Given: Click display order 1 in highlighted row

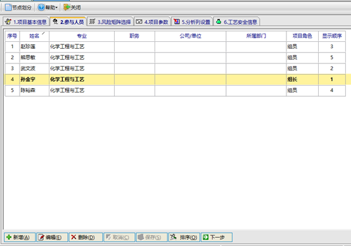Looking at the screenshot, I should click(x=332, y=79).
